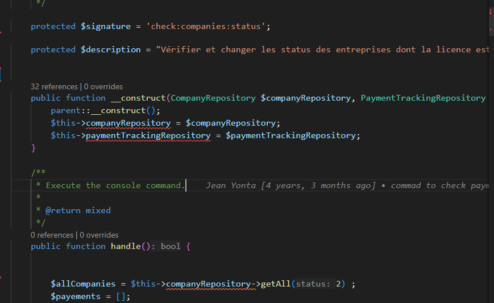
Task: Click the $paymentTrackingRepository variable being assigned
Action: tap(290, 135)
